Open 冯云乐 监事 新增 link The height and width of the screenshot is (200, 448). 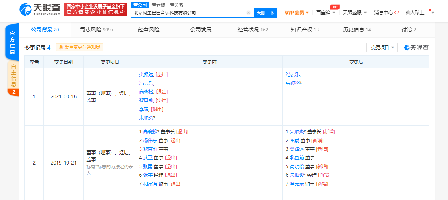pos(297,184)
